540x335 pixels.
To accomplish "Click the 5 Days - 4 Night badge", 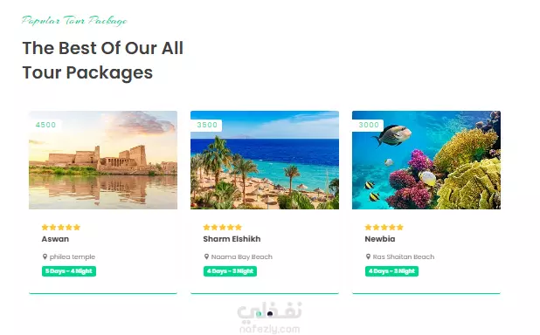I will click(69, 271).
